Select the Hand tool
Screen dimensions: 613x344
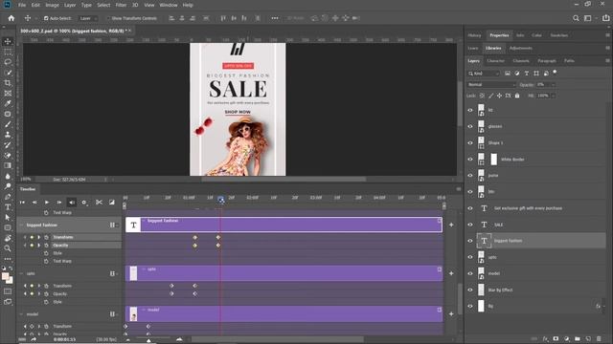(8, 238)
